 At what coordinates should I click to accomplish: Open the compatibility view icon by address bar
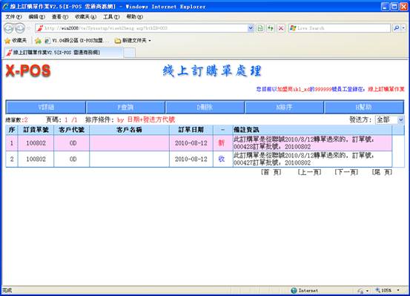260,28
